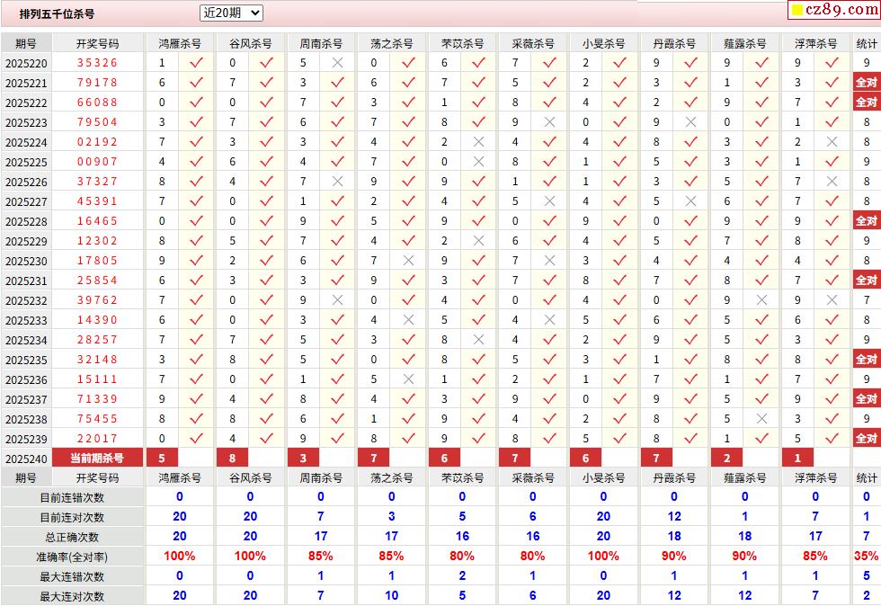Click the check mark for 浮萍杀号 in row 2025239

(832, 439)
